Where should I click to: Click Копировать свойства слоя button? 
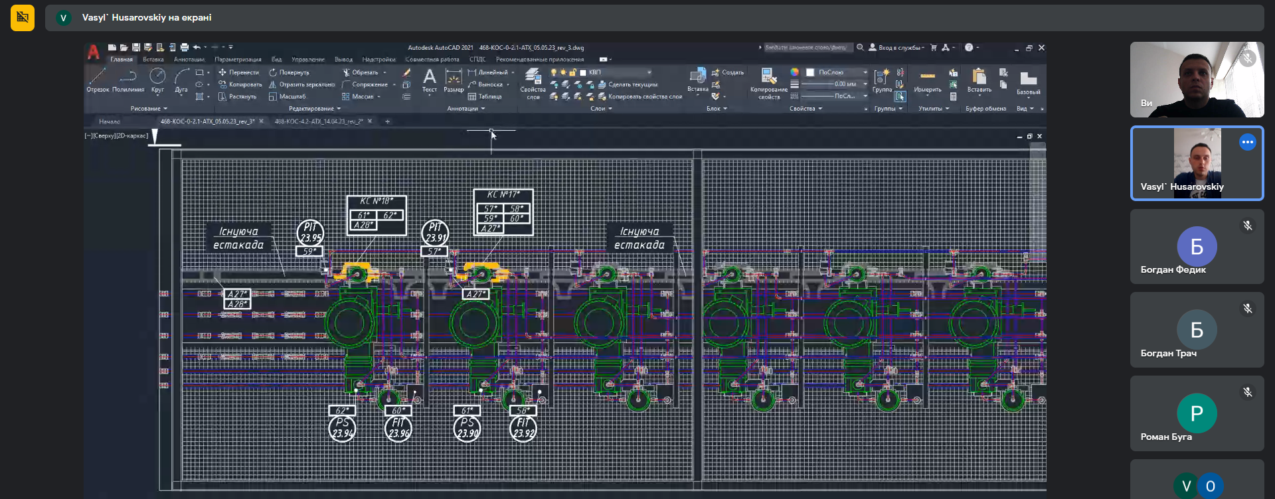pyautogui.click(x=639, y=96)
